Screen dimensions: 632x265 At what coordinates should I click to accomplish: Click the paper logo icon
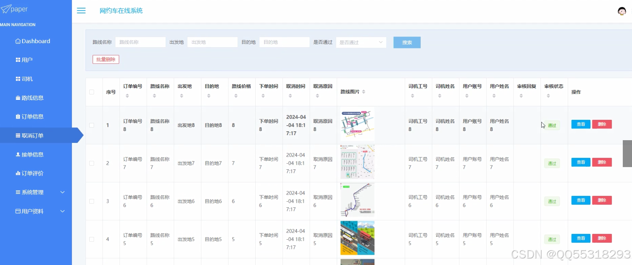tap(5, 9)
